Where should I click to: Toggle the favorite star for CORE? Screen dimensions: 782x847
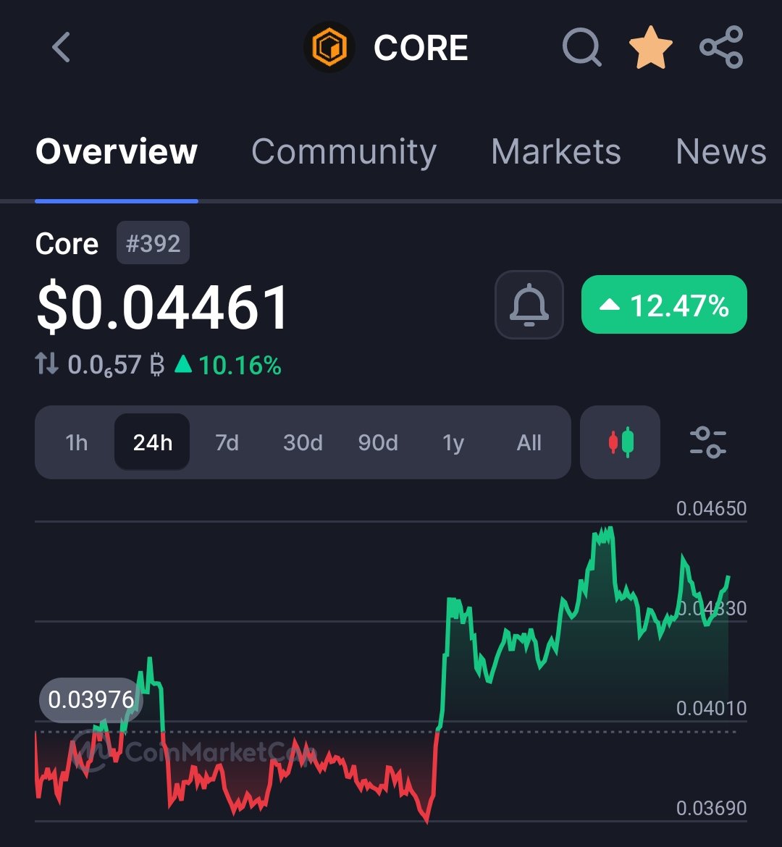click(x=651, y=48)
